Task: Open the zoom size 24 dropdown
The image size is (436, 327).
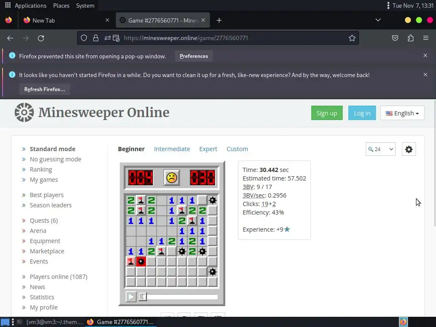Action: [380, 149]
